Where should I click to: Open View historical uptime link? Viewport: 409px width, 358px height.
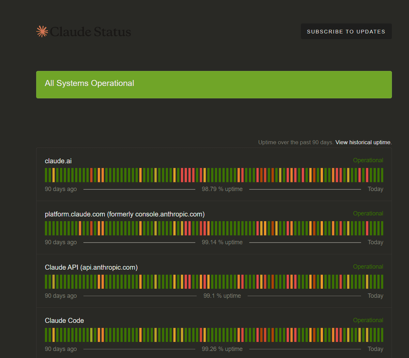(363, 142)
